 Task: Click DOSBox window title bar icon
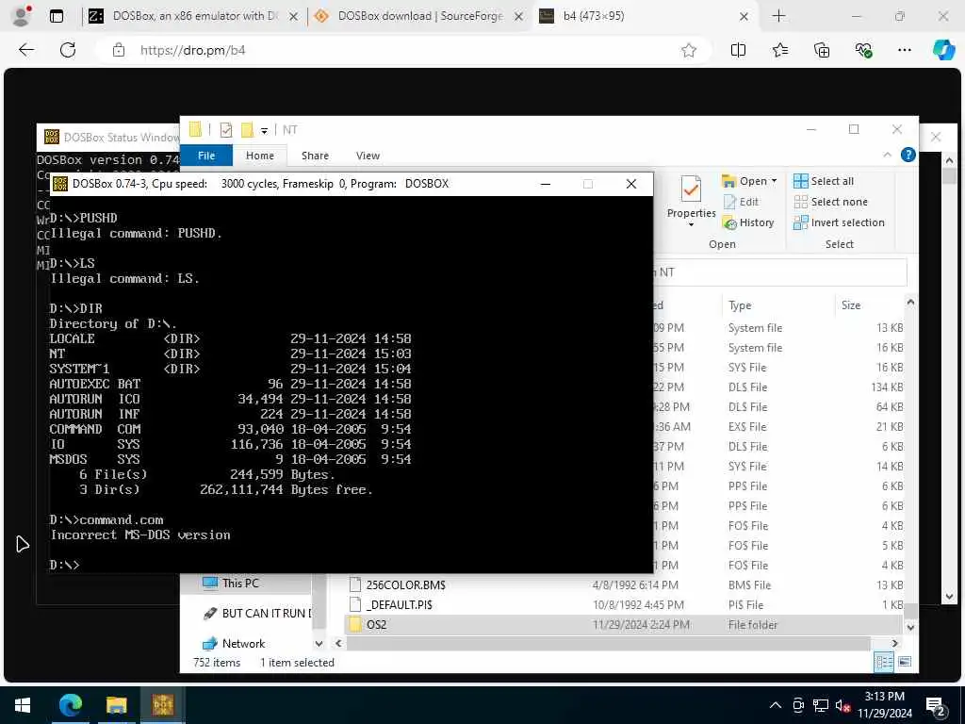[59, 184]
